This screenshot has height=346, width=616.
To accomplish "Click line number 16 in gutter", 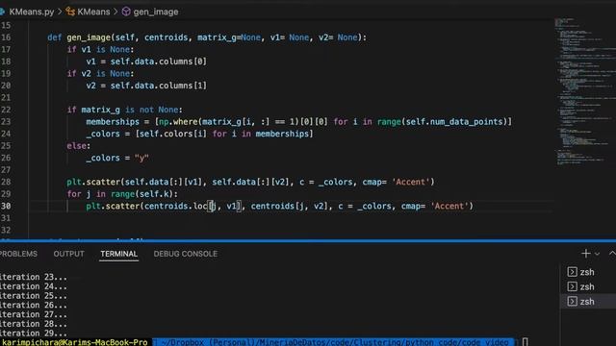I will 6,37.
